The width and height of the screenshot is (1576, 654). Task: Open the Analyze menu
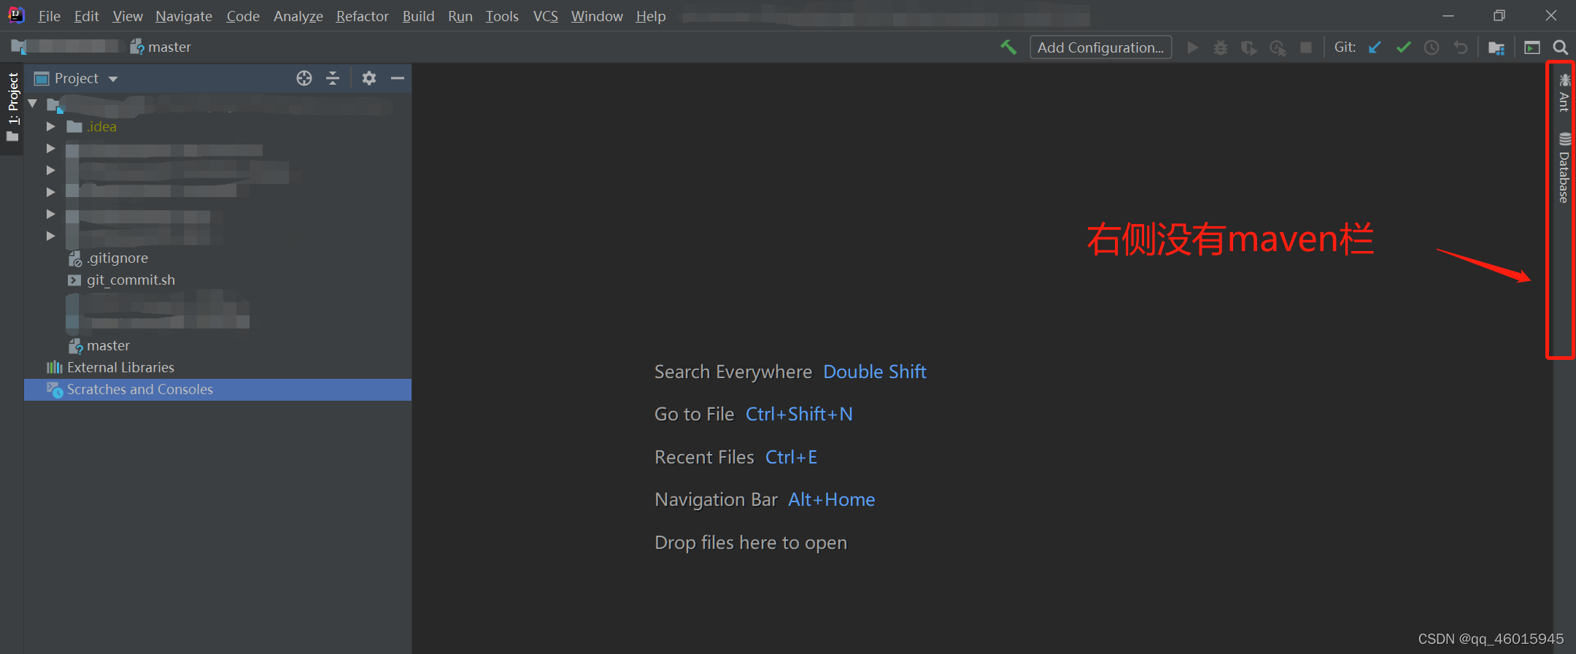click(298, 16)
